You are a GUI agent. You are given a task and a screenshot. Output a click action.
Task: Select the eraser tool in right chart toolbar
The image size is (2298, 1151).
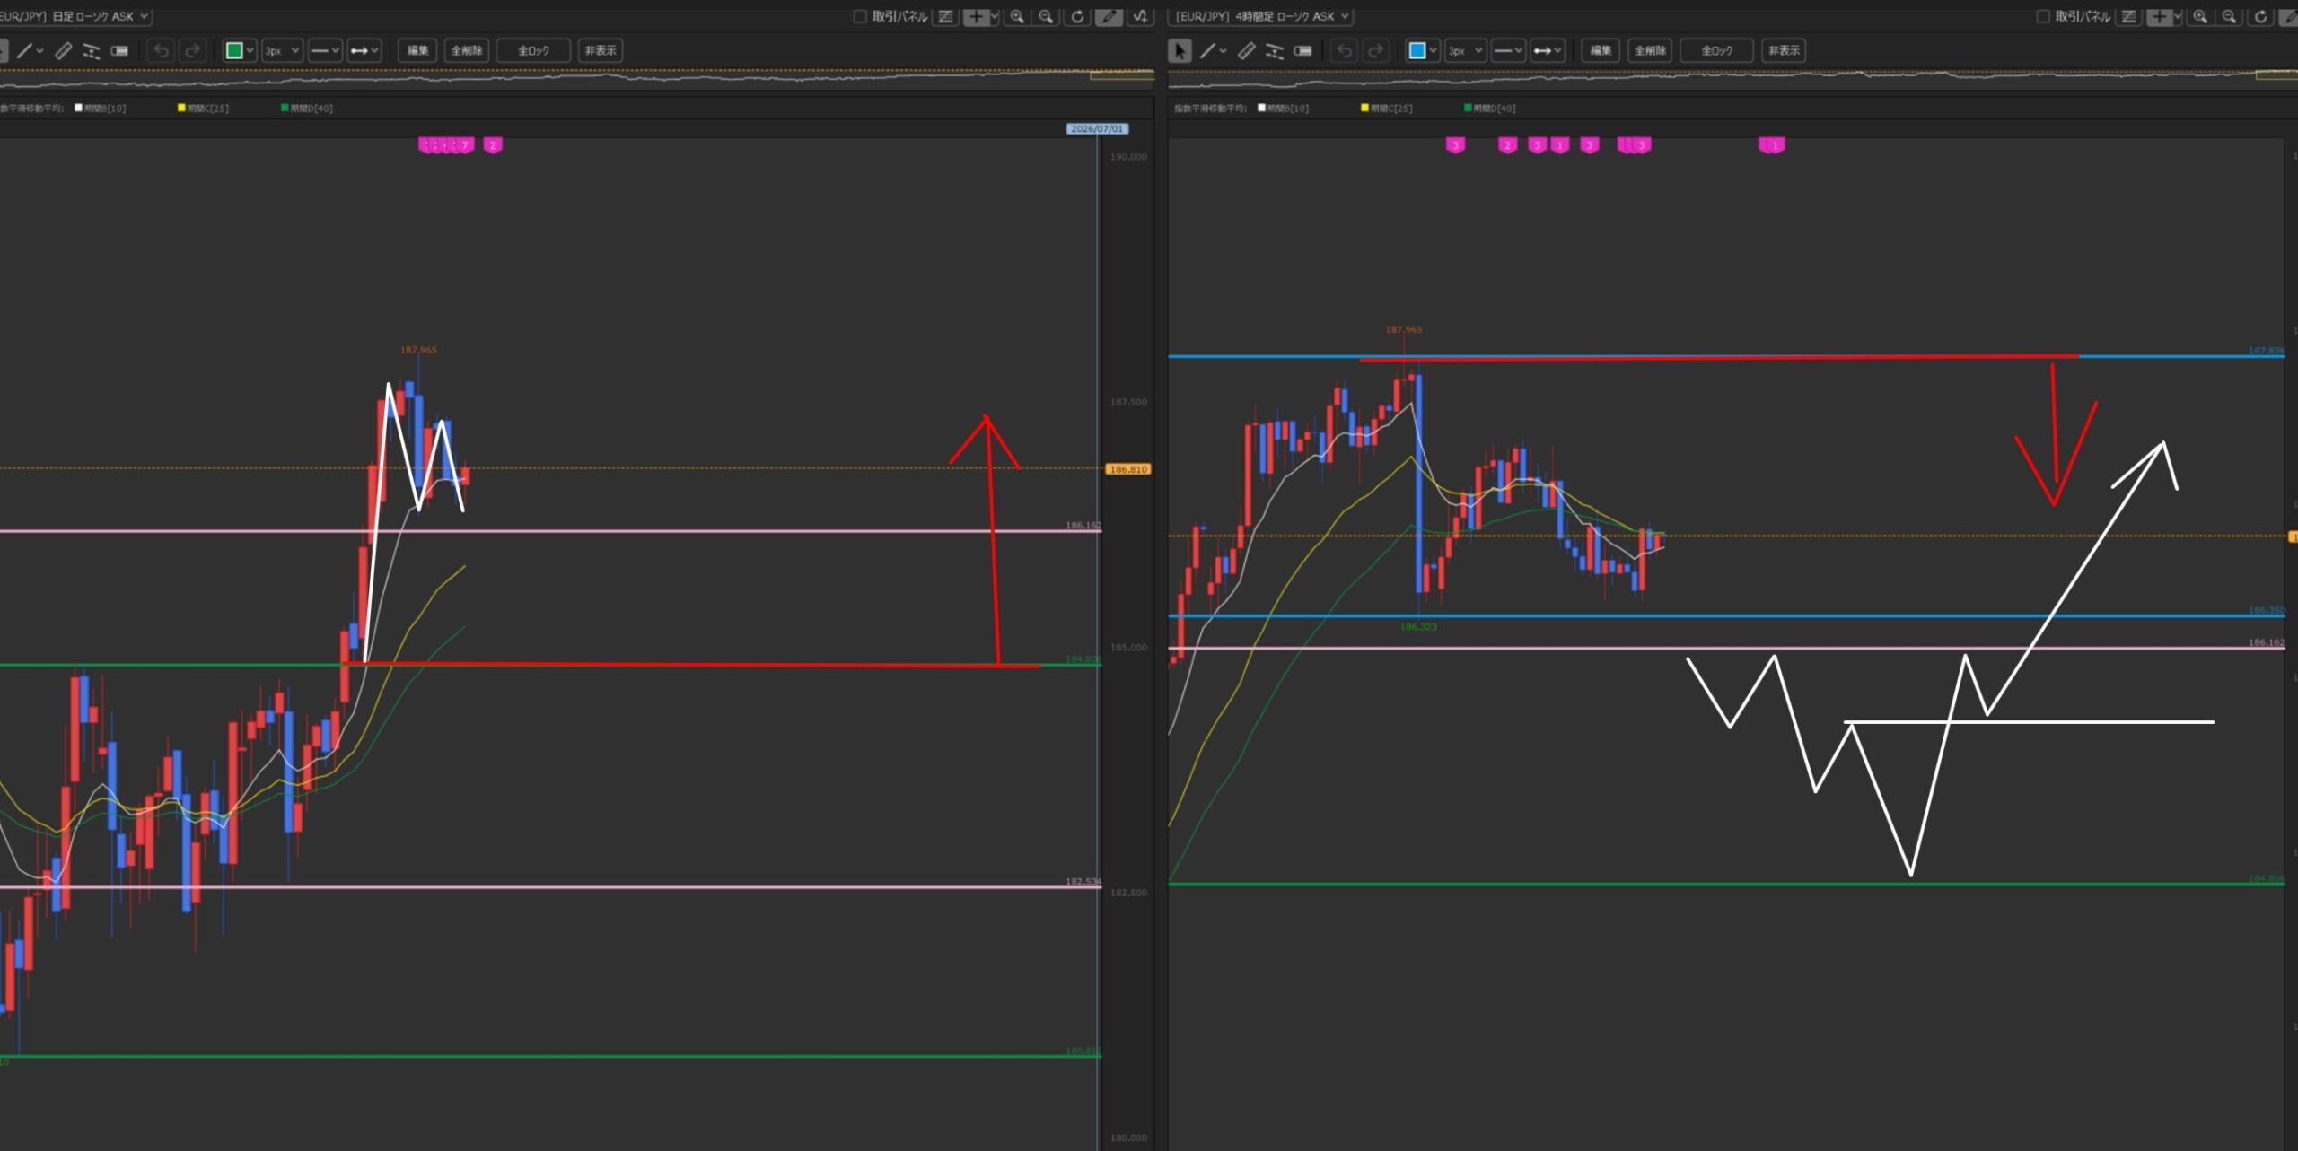1302,51
